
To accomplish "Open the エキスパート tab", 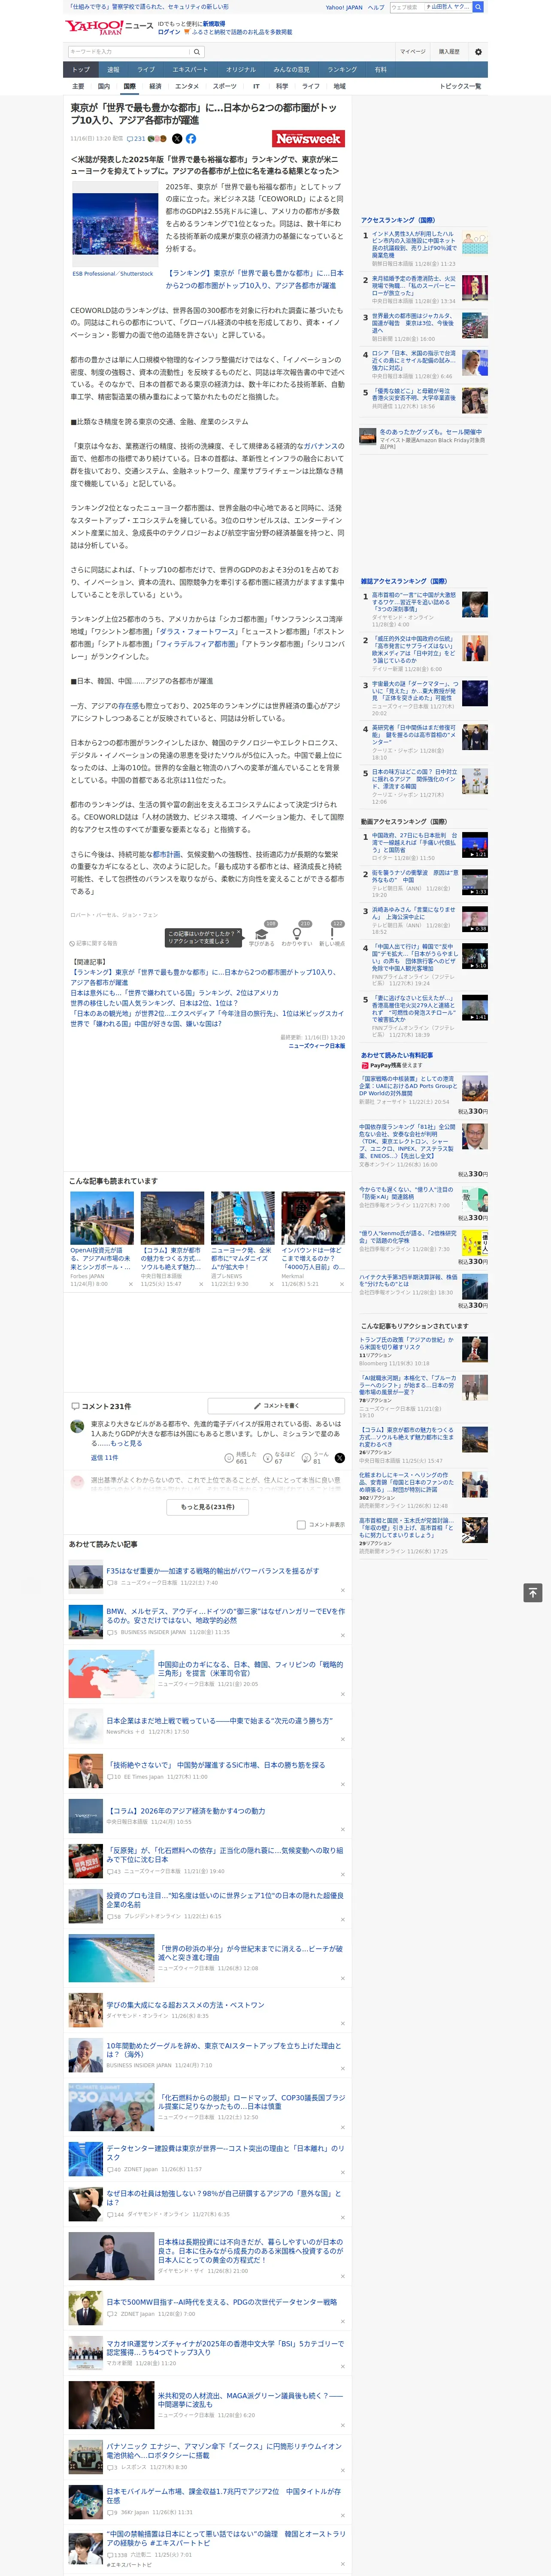I will tap(190, 69).
